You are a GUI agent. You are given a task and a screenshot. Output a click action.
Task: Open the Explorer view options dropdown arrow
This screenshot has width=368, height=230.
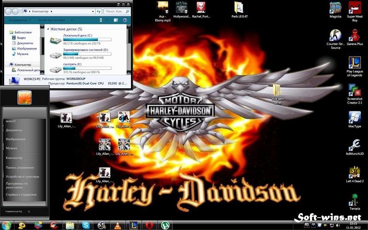click(107, 20)
